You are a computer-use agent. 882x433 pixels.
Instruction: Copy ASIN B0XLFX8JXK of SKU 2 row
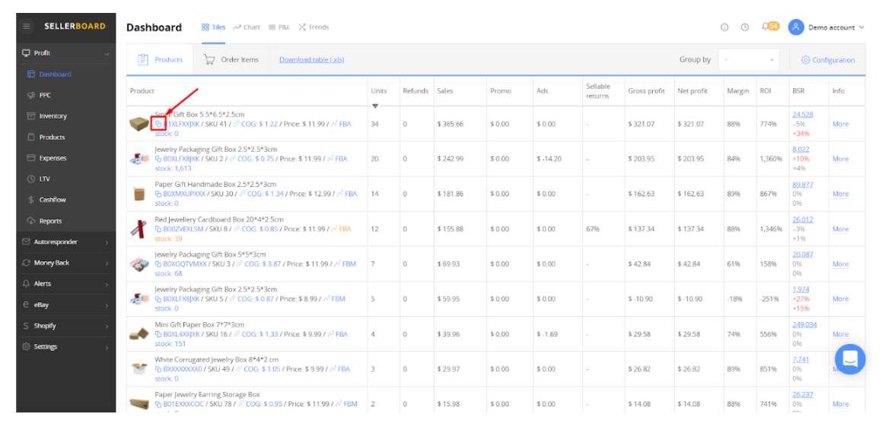pos(158,159)
